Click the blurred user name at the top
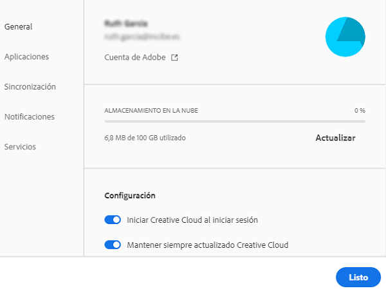386x291 pixels. [x=122, y=23]
